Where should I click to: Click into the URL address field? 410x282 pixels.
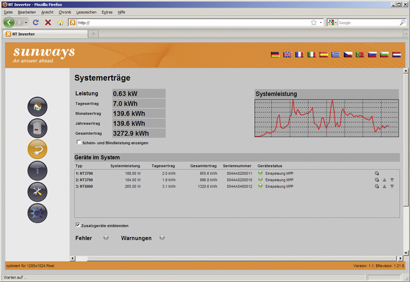tap(193, 23)
